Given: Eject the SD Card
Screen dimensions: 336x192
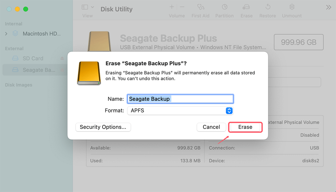Looking at the screenshot, I should click(62, 58).
